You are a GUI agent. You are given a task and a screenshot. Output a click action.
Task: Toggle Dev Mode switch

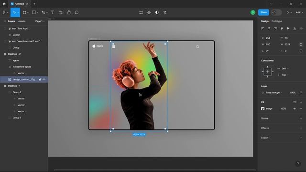pos(276,12)
